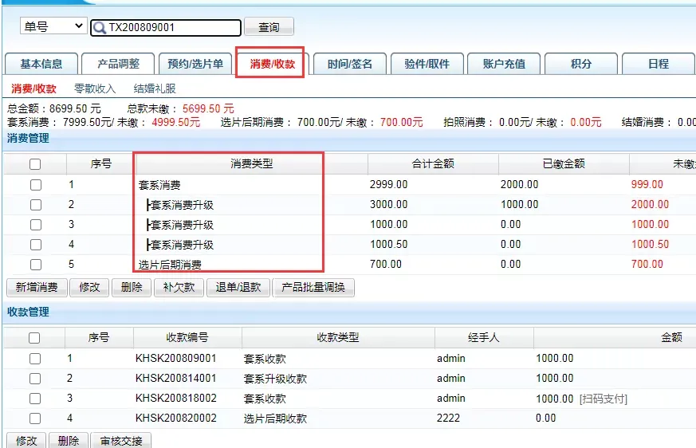Open the 预约/选片单 tab
Image resolution: width=696 pixels, height=448 pixels.
pos(195,64)
